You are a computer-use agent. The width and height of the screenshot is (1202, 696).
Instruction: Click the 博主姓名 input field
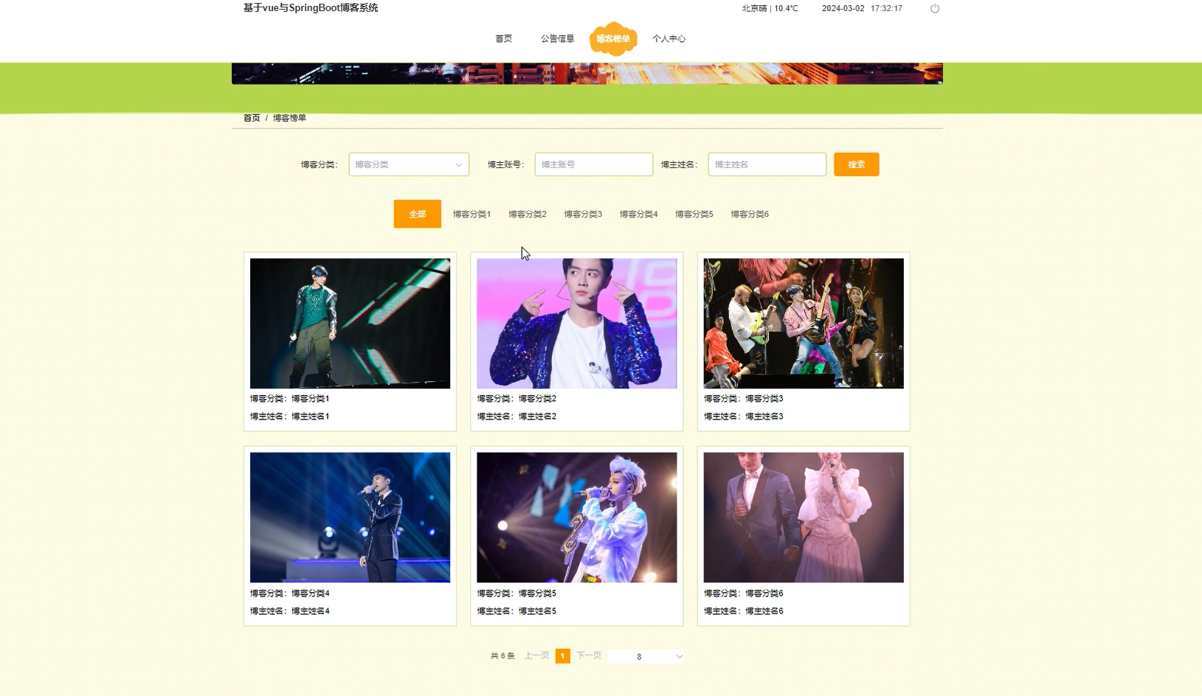pos(767,164)
